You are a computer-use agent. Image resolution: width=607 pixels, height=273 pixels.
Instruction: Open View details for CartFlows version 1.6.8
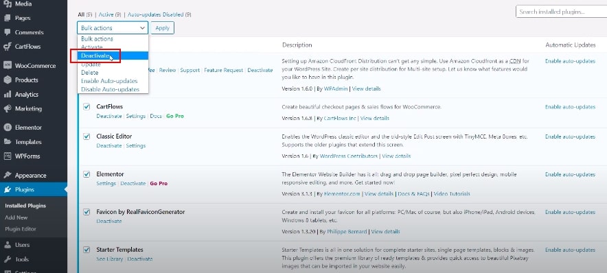[375, 119]
